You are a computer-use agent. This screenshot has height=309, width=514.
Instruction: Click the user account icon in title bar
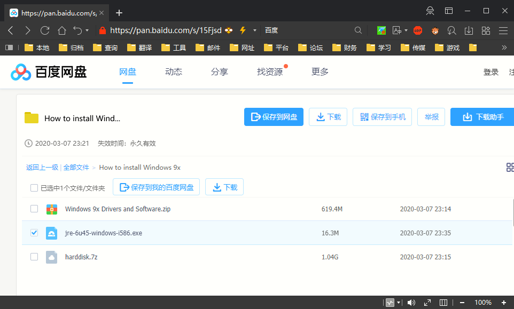click(x=430, y=11)
